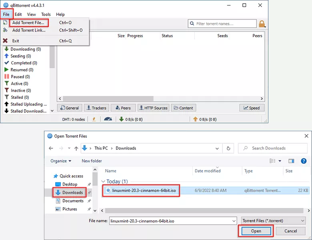Sort torrent list by Size column
This screenshot has height=240, width=312.
pos(121,36)
